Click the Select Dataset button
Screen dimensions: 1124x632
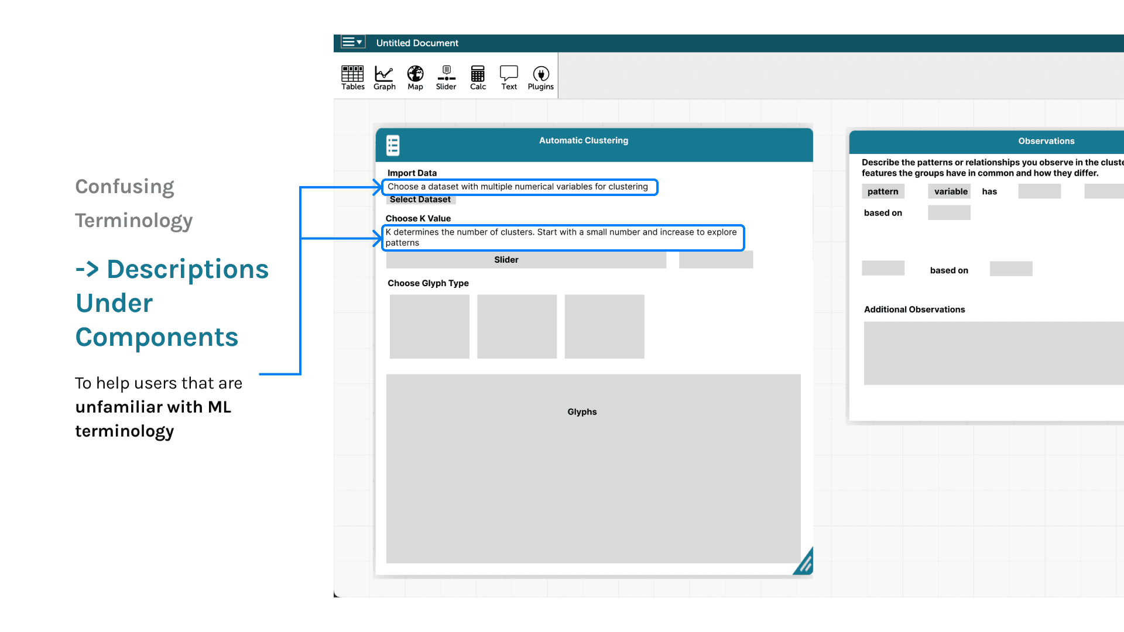420,200
